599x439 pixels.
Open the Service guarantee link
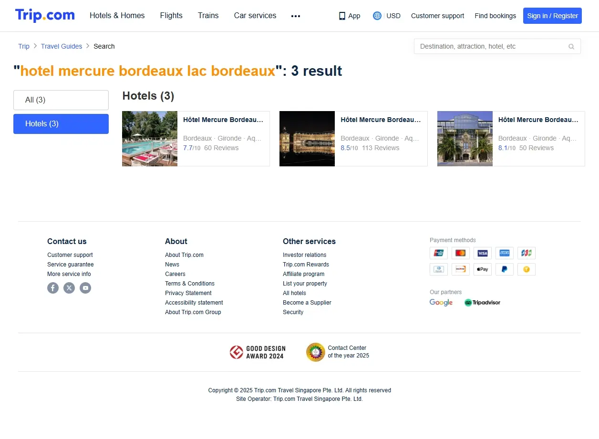pyautogui.click(x=71, y=265)
